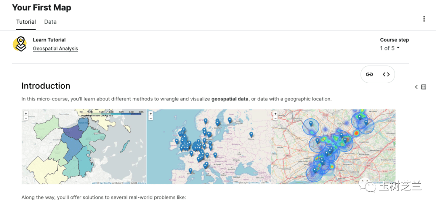Open the Geospatial Analysis course link

pos(55,49)
